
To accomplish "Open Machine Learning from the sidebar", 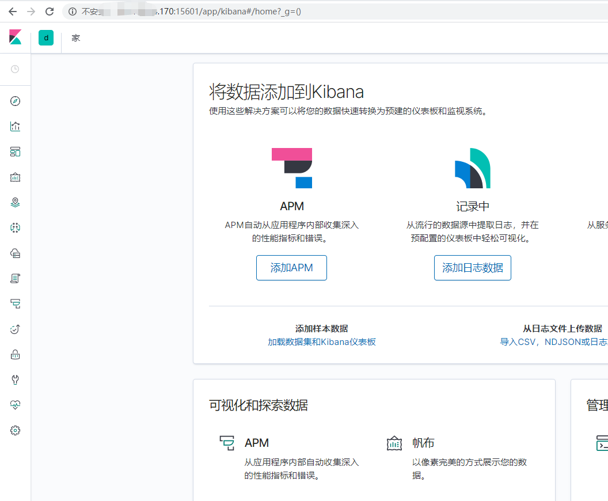I will 15,227.
